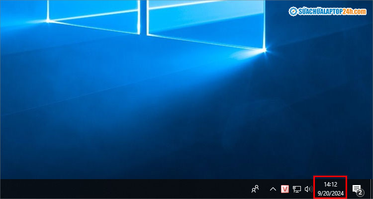This screenshot has height=199, width=373.
Task: Click the 9/20/2024 date on taskbar
Action: point(330,194)
